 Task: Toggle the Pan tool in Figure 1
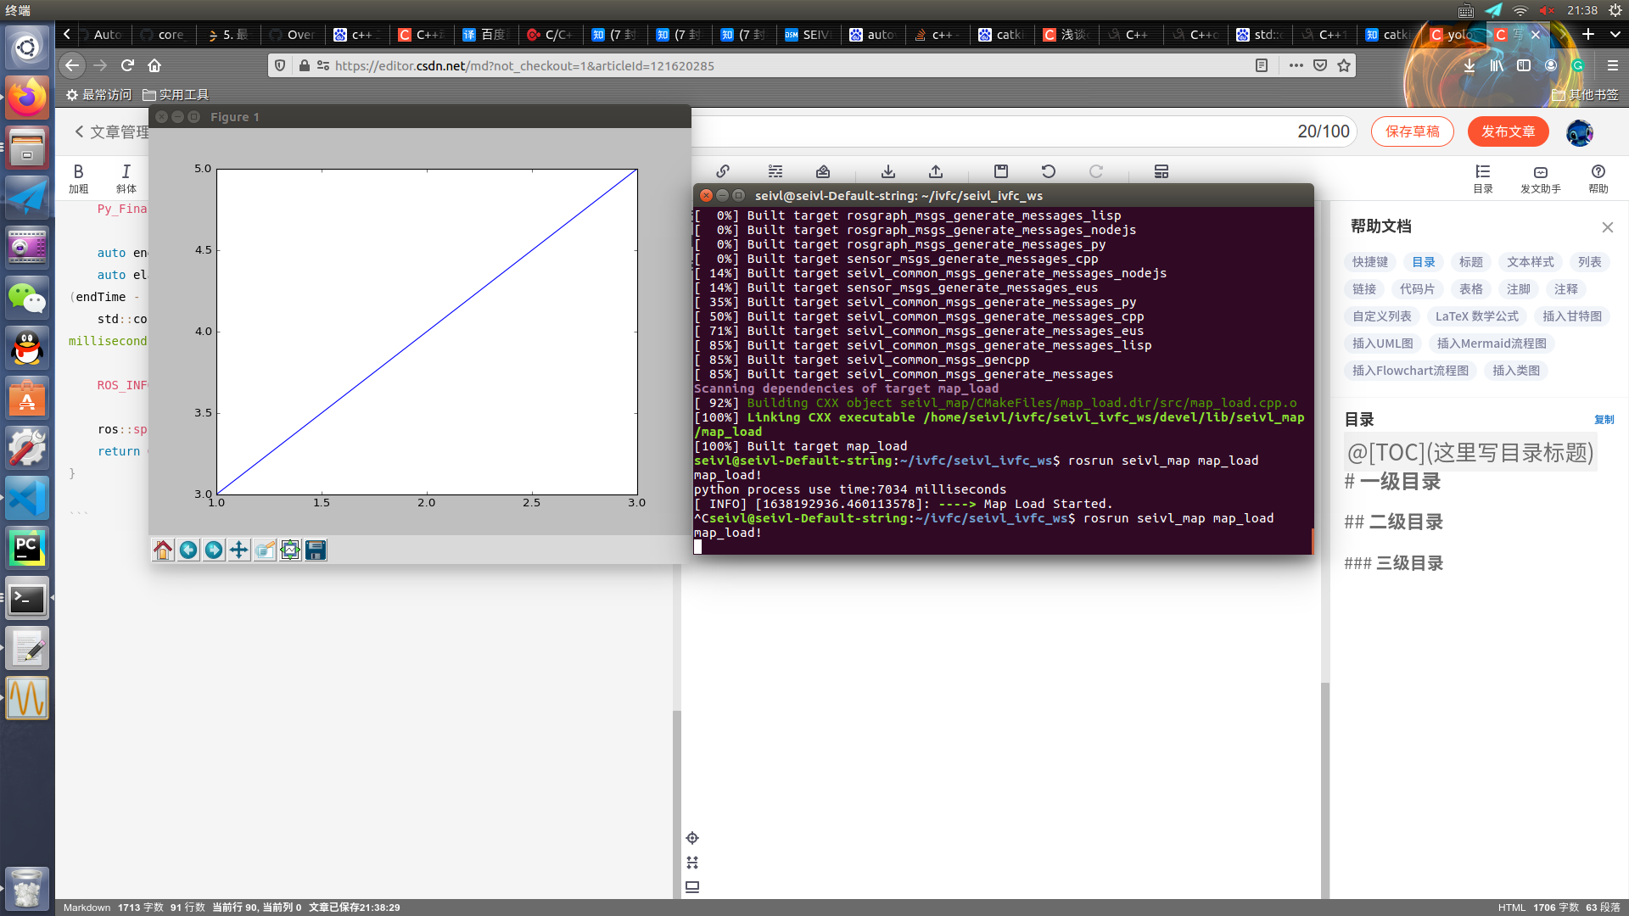(x=239, y=550)
